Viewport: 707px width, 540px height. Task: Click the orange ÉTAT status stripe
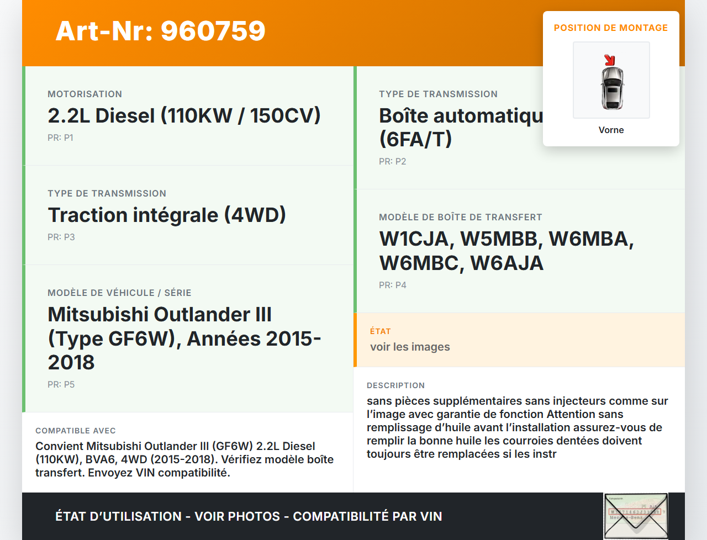[x=355, y=340]
